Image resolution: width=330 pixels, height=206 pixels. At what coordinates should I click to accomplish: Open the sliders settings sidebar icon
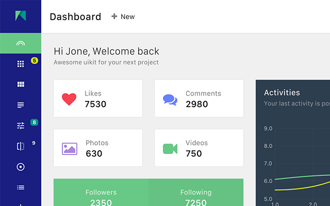(21, 126)
